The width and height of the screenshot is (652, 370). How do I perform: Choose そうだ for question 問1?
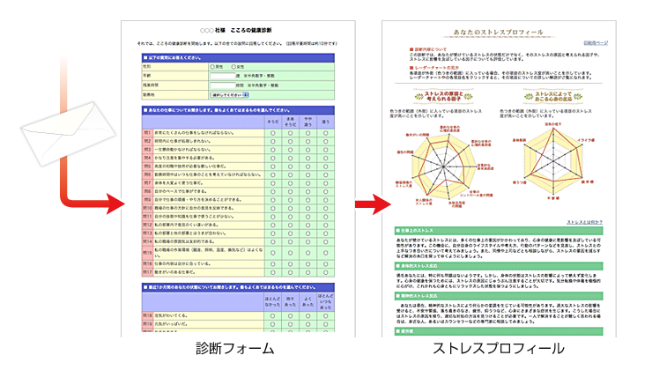coord(273,133)
